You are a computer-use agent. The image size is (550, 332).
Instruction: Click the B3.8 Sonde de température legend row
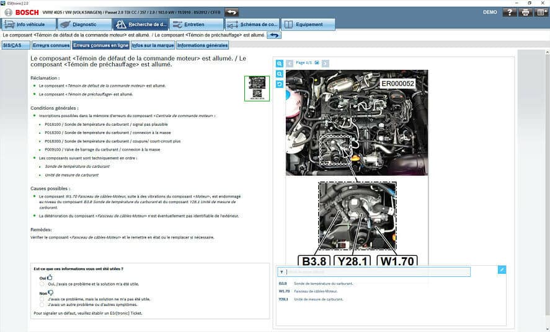click(x=316, y=284)
